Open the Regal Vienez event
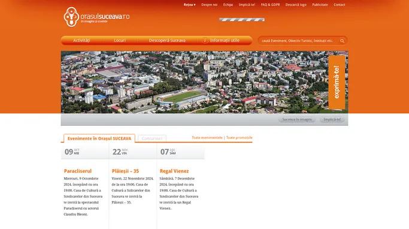Image resolution: width=409 pixels, height=229 pixels. click(x=174, y=171)
